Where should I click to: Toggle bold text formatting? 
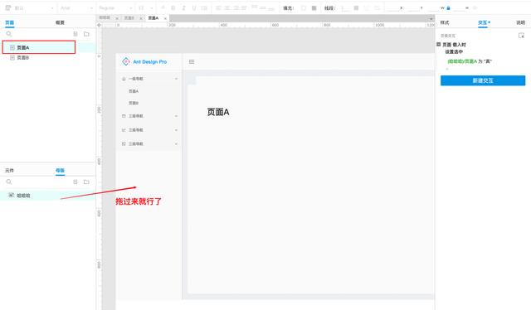tap(173, 7)
